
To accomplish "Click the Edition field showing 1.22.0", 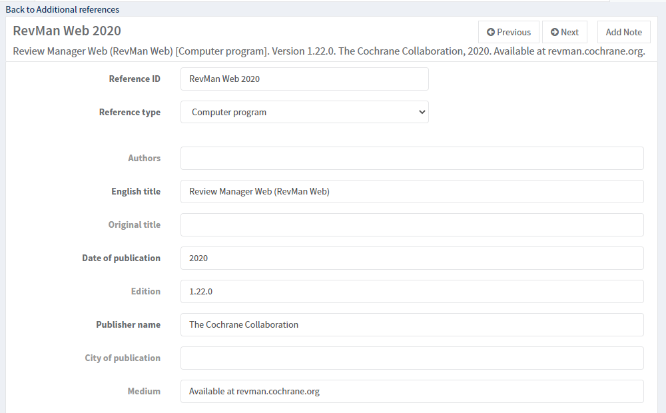I will click(412, 291).
